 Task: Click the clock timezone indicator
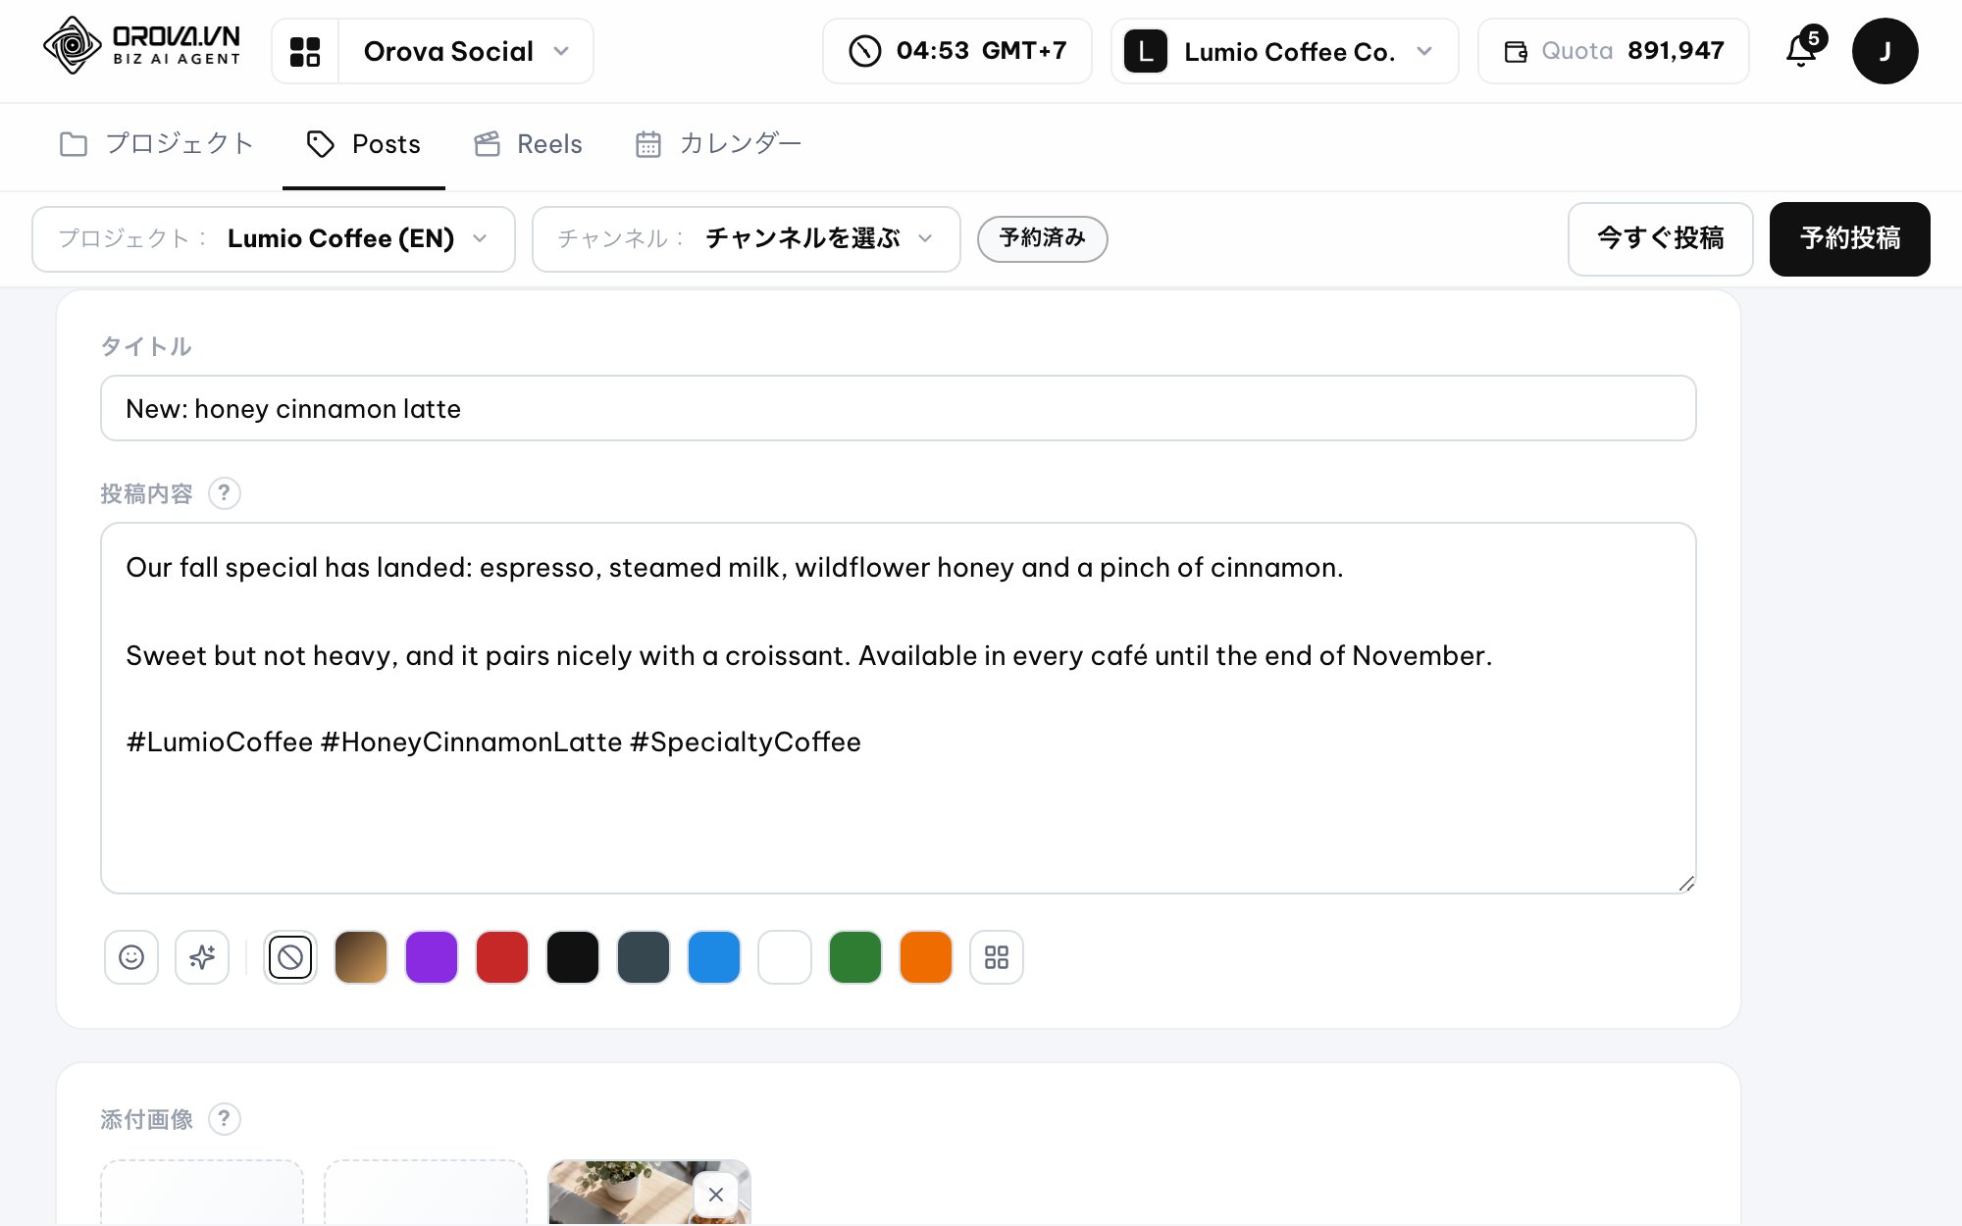[x=956, y=51]
